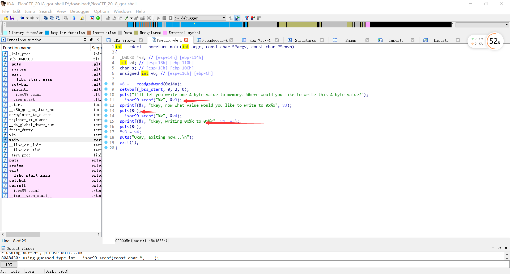
Task: Open the Jump menu
Action: click(x=30, y=11)
